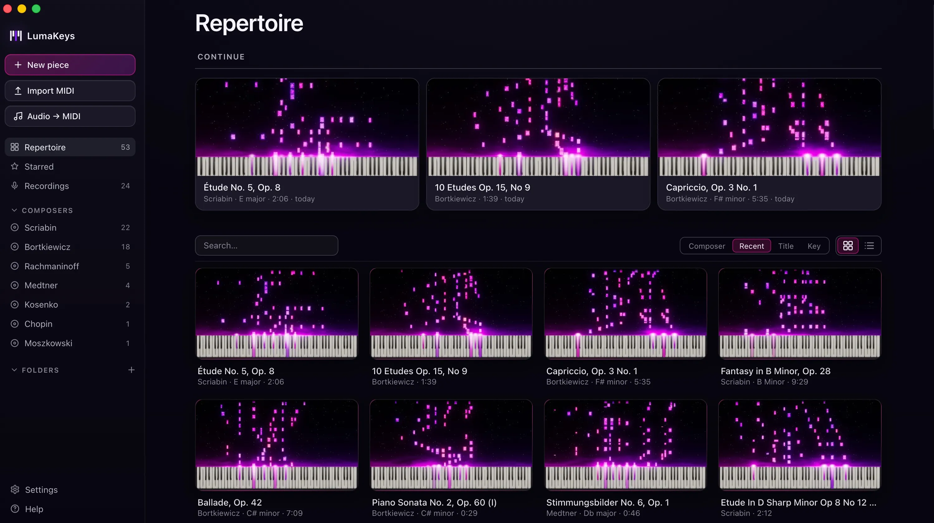This screenshot has height=523, width=934.
Task: Click the Import MIDI button
Action: point(70,91)
